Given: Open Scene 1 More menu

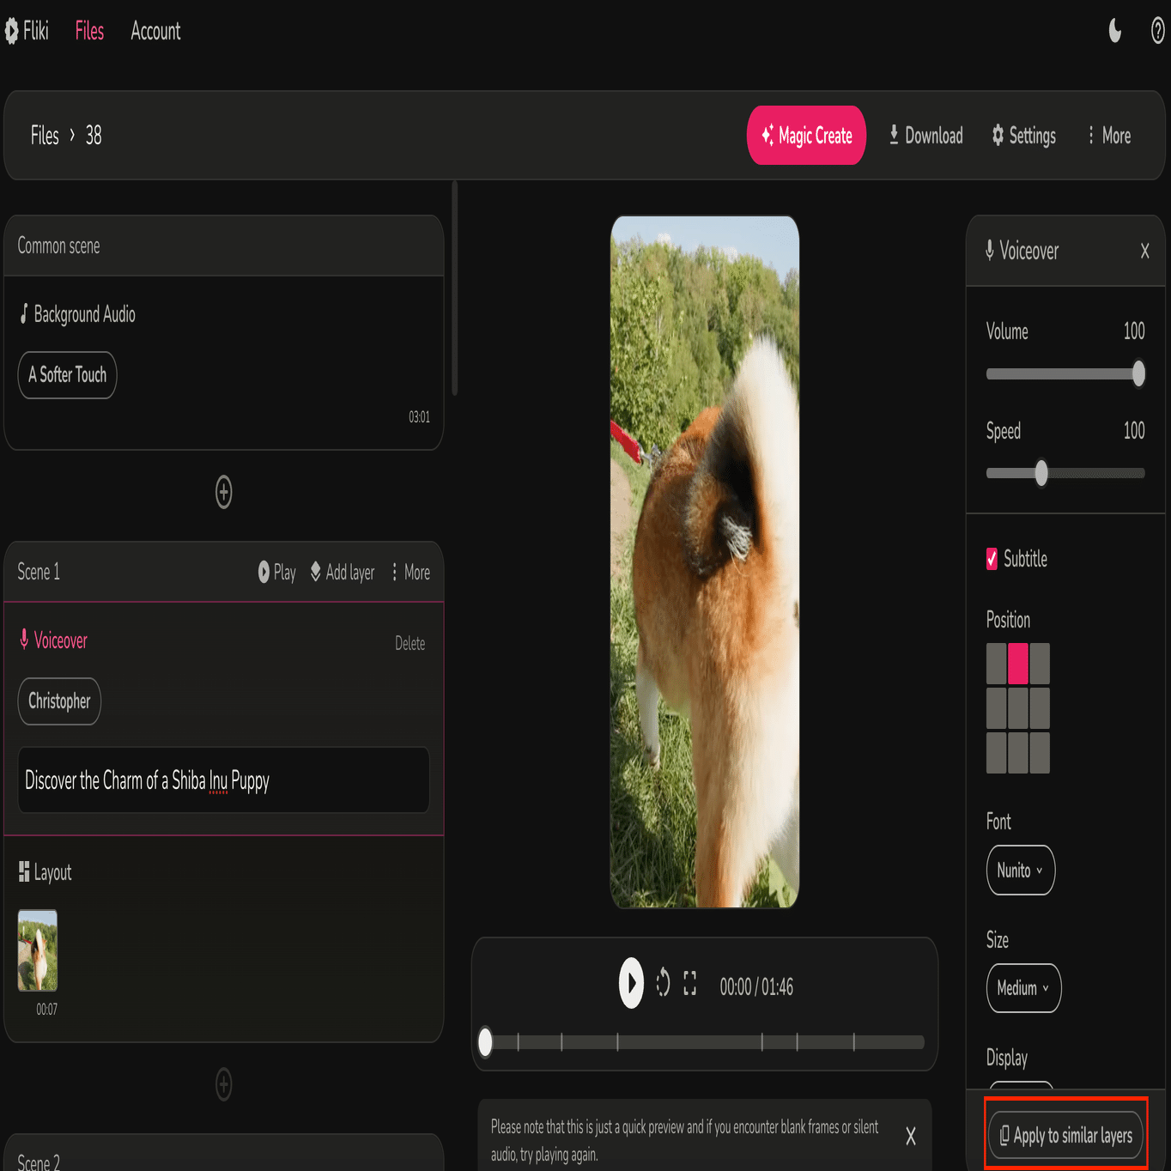Looking at the screenshot, I should click(x=411, y=573).
